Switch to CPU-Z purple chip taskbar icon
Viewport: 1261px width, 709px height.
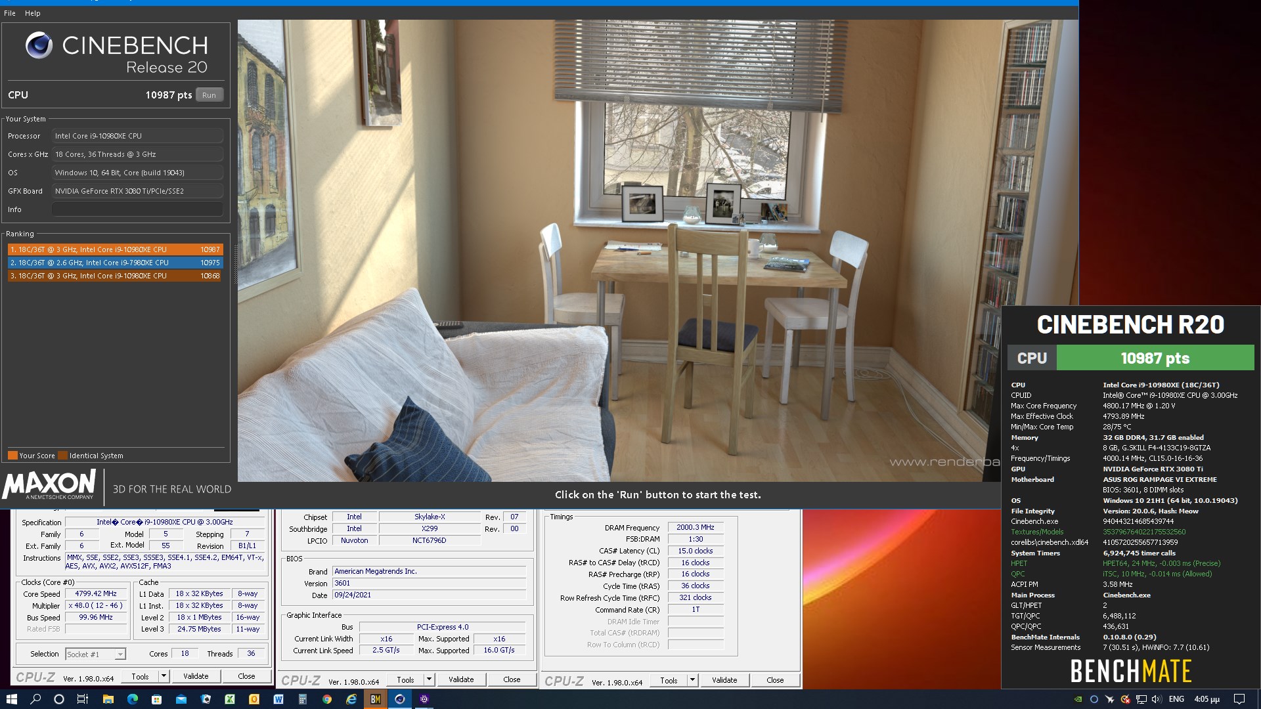[424, 699]
